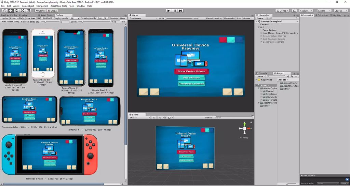This screenshot has width=350, height=186.
Task: Click the gallery Zoom slider handle
Action: (83, 22)
